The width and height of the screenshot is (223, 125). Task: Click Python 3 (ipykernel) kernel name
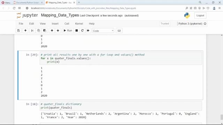190,24
